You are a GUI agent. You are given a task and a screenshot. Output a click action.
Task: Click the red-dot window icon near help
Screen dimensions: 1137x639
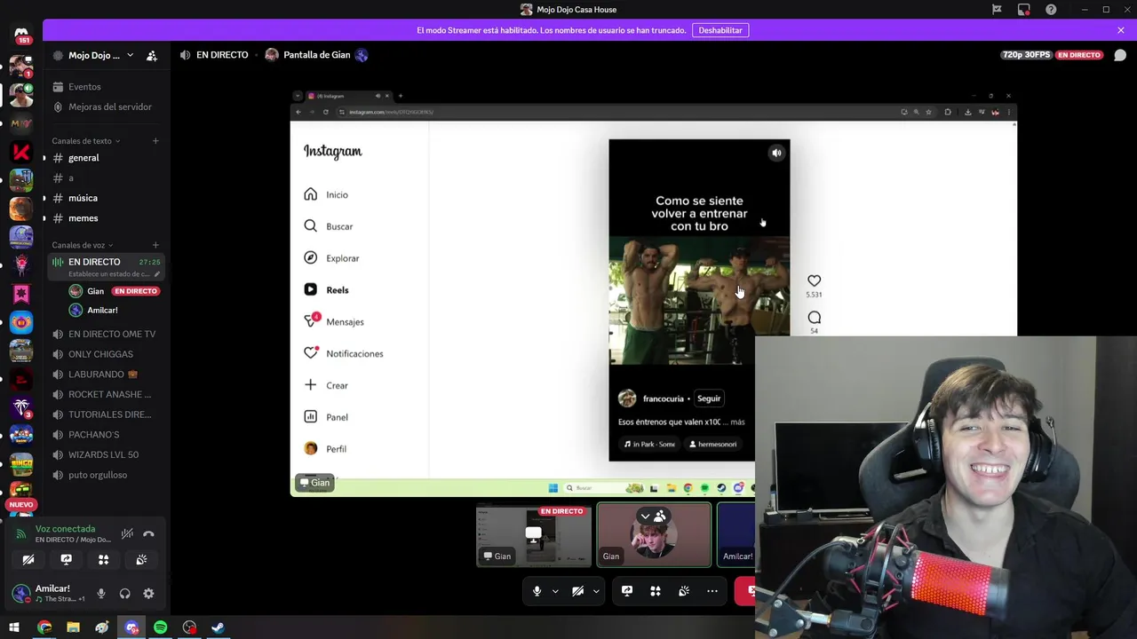[1024, 10]
